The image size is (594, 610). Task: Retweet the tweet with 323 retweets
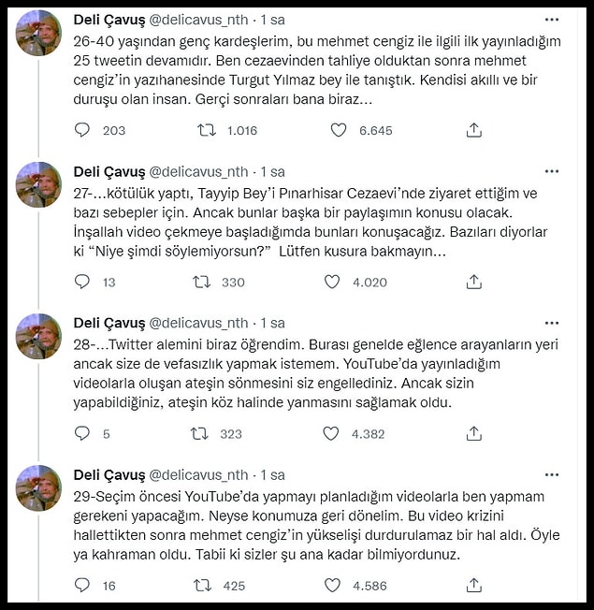pyautogui.click(x=199, y=433)
